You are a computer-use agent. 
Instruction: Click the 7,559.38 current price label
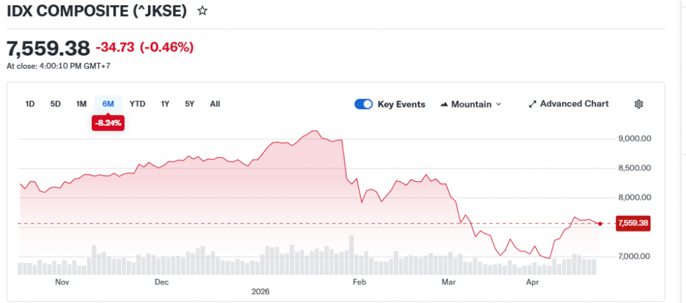click(x=633, y=223)
